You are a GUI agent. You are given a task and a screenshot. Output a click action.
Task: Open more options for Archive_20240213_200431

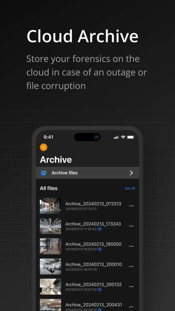131,307
